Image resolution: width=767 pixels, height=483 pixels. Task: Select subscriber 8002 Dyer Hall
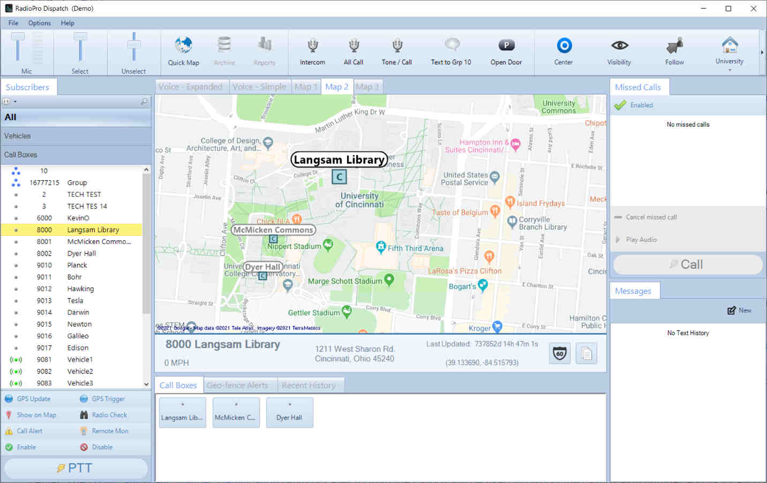[72, 254]
